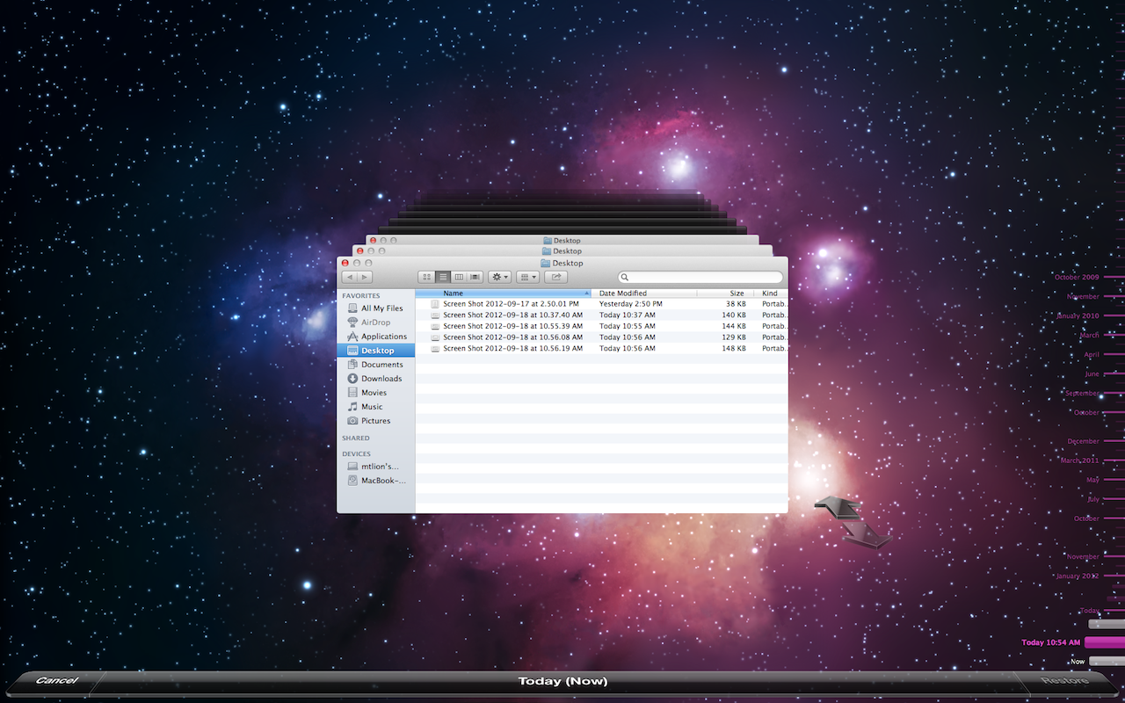1125x703 pixels.
Task: Go forward in Finder navigation
Action: pos(364,277)
